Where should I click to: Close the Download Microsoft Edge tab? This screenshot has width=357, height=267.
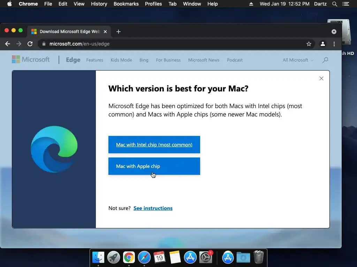105,32
